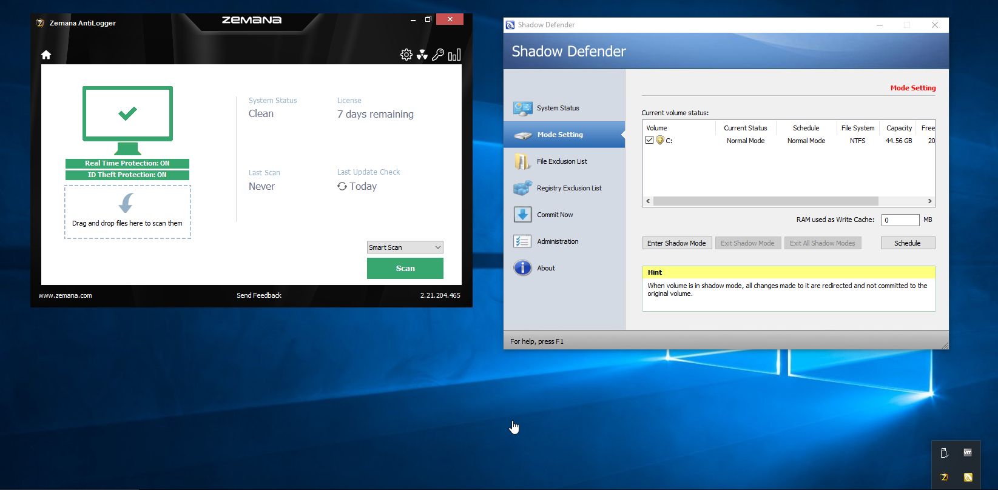The width and height of the screenshot is (998, 490).
Task: Click the Registry Exclusion List cubes icon
Action: tap(522, 188)
